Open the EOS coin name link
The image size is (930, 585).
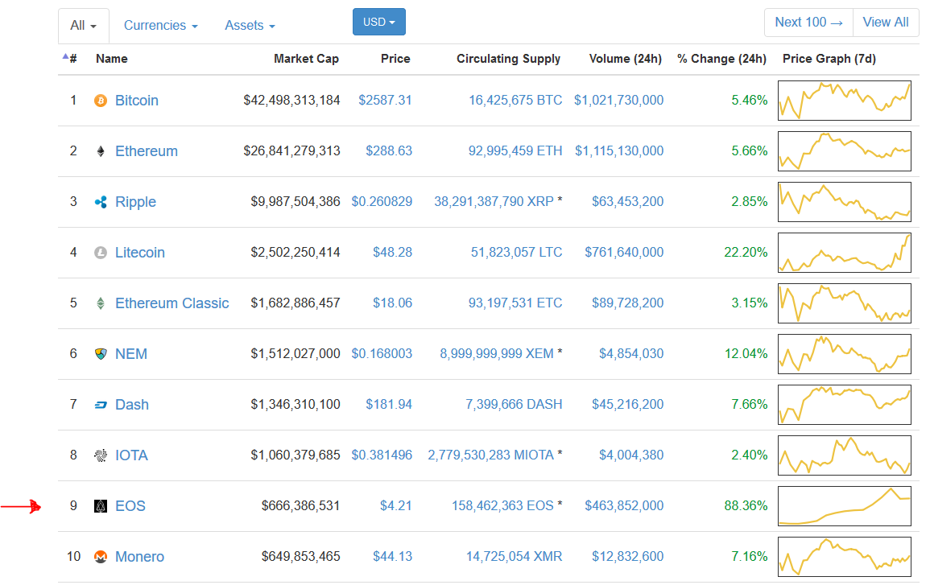(x=130, y=506)
